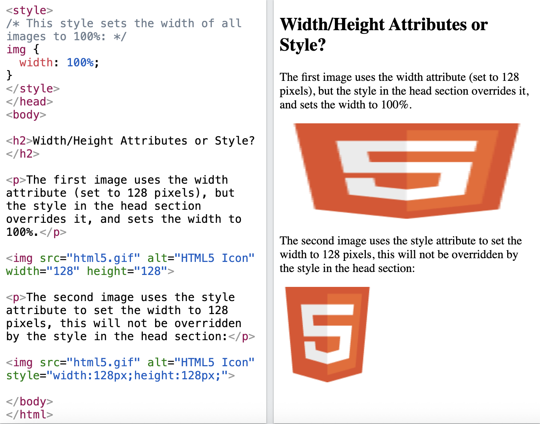
Task: Click the closing </head> tag in code
Action: pos(29,102)
